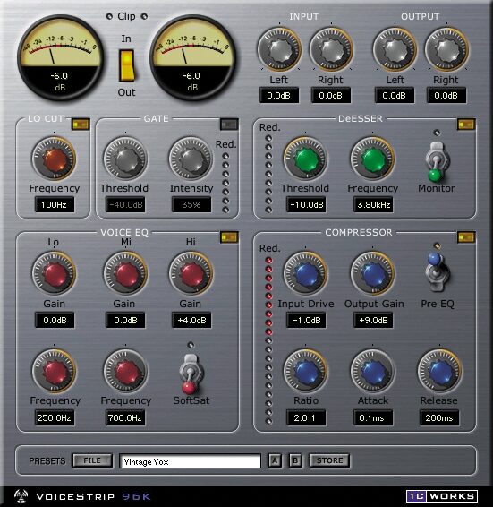Toggle the DeESSER section enable light
Image resolution: width=493 pixels, height=507 pixels.
point(466,125)
